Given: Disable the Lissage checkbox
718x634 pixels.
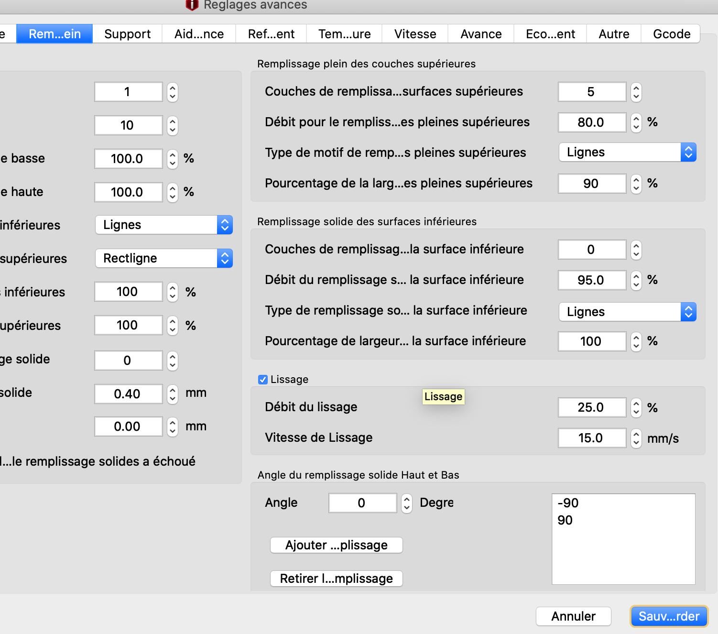Looking at the screenshot, I should [263, 380].
